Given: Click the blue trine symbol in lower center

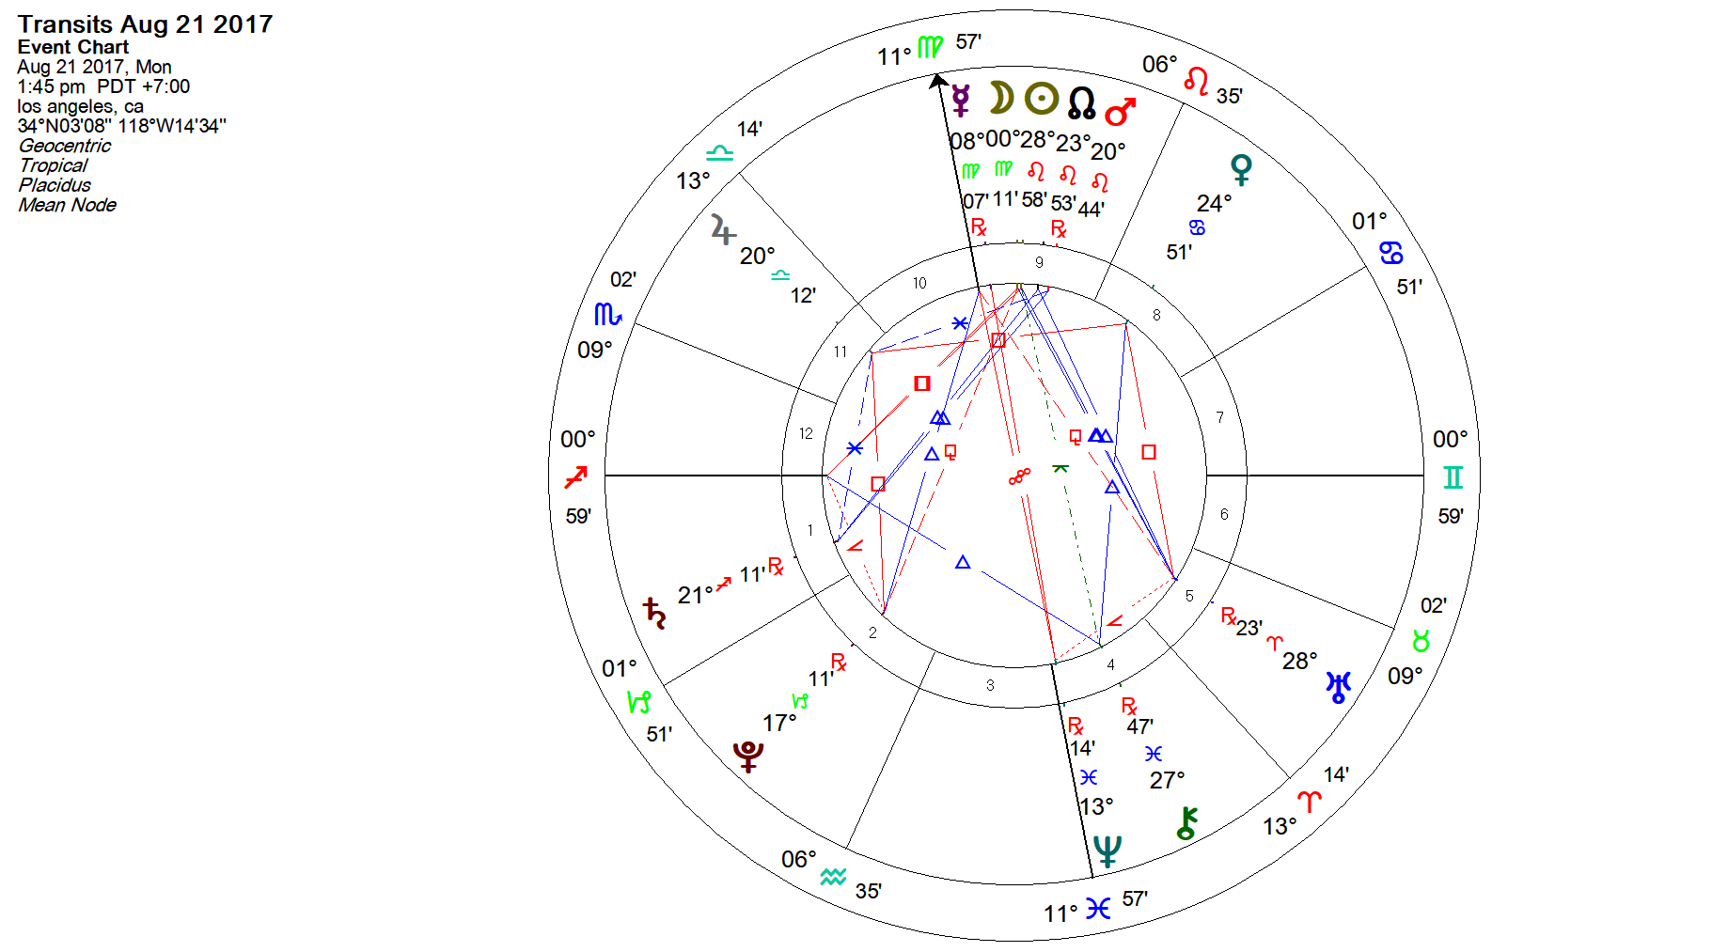Looking at the screenshot, I should click(963, 562).
